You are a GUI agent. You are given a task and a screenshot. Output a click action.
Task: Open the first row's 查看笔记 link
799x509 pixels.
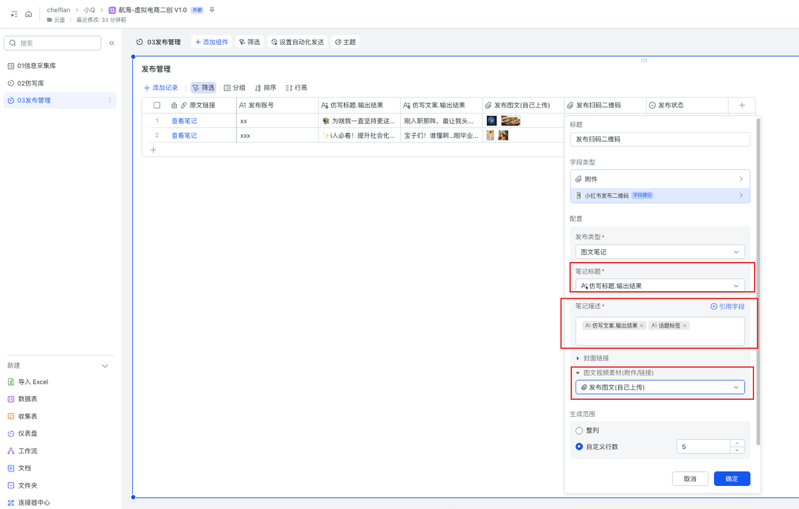click(184, 121)
